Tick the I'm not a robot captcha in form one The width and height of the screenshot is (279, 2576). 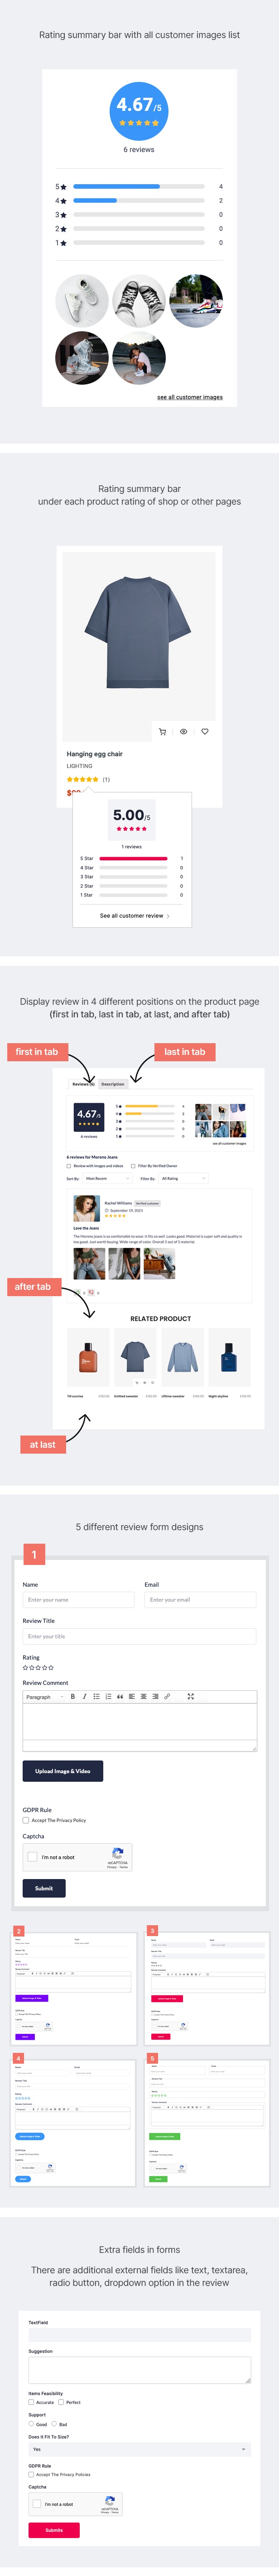pyautogui.click(x=32, y=1857)
